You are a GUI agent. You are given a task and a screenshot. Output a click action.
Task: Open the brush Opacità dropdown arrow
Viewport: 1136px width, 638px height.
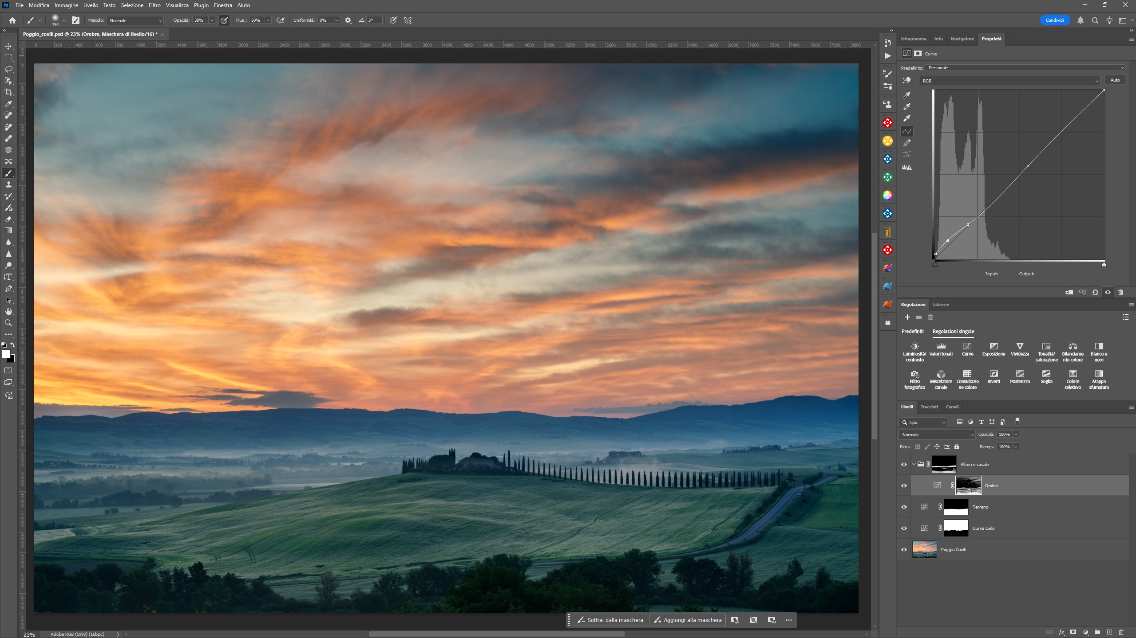point(212,20)
